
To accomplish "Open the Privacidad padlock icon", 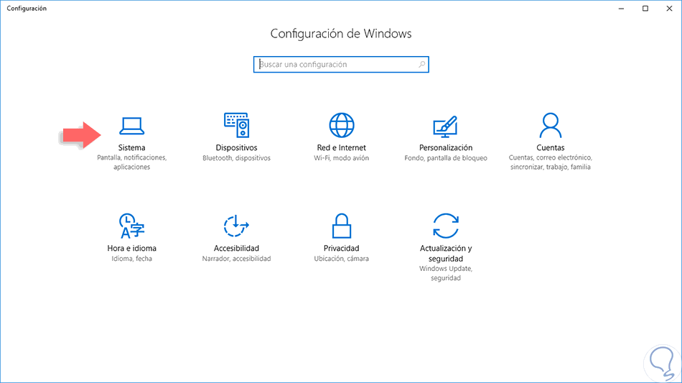I will tap(342, 226).
